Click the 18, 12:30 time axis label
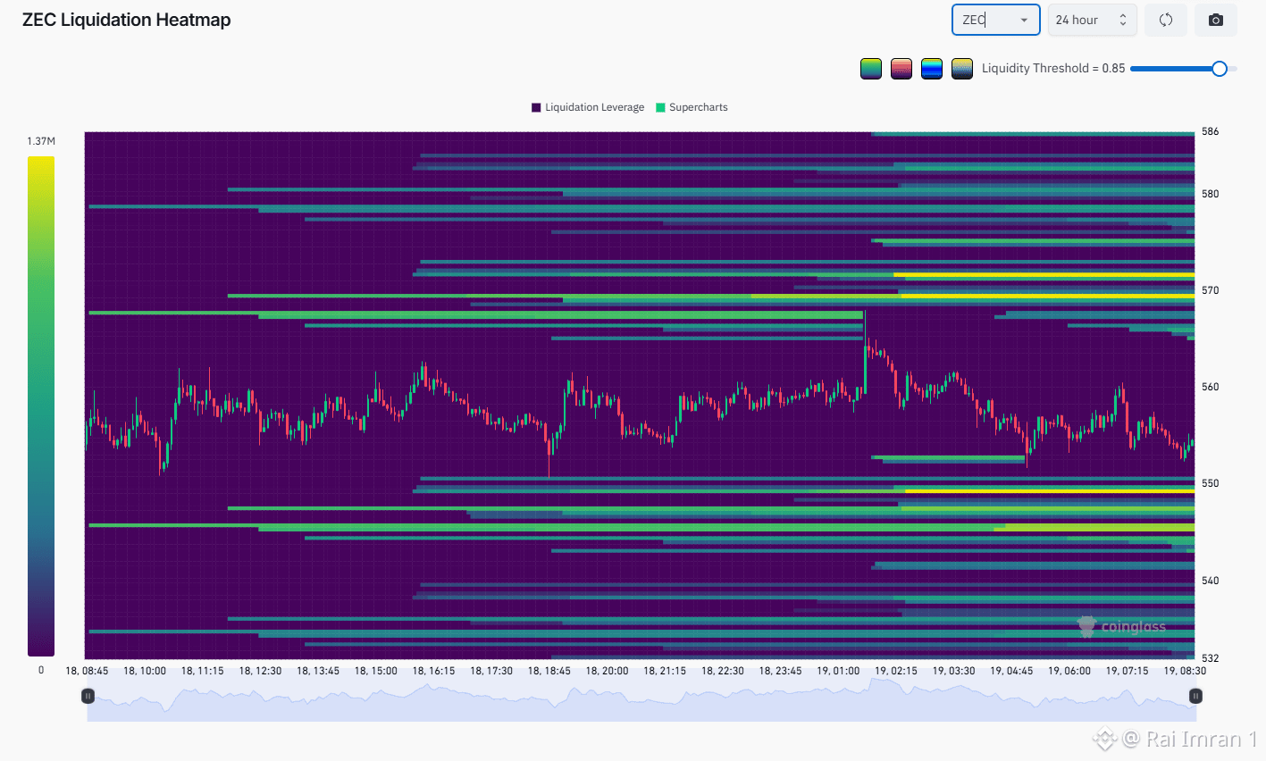Viewport: 1266px width, 761px height. [x=260, y=671]
